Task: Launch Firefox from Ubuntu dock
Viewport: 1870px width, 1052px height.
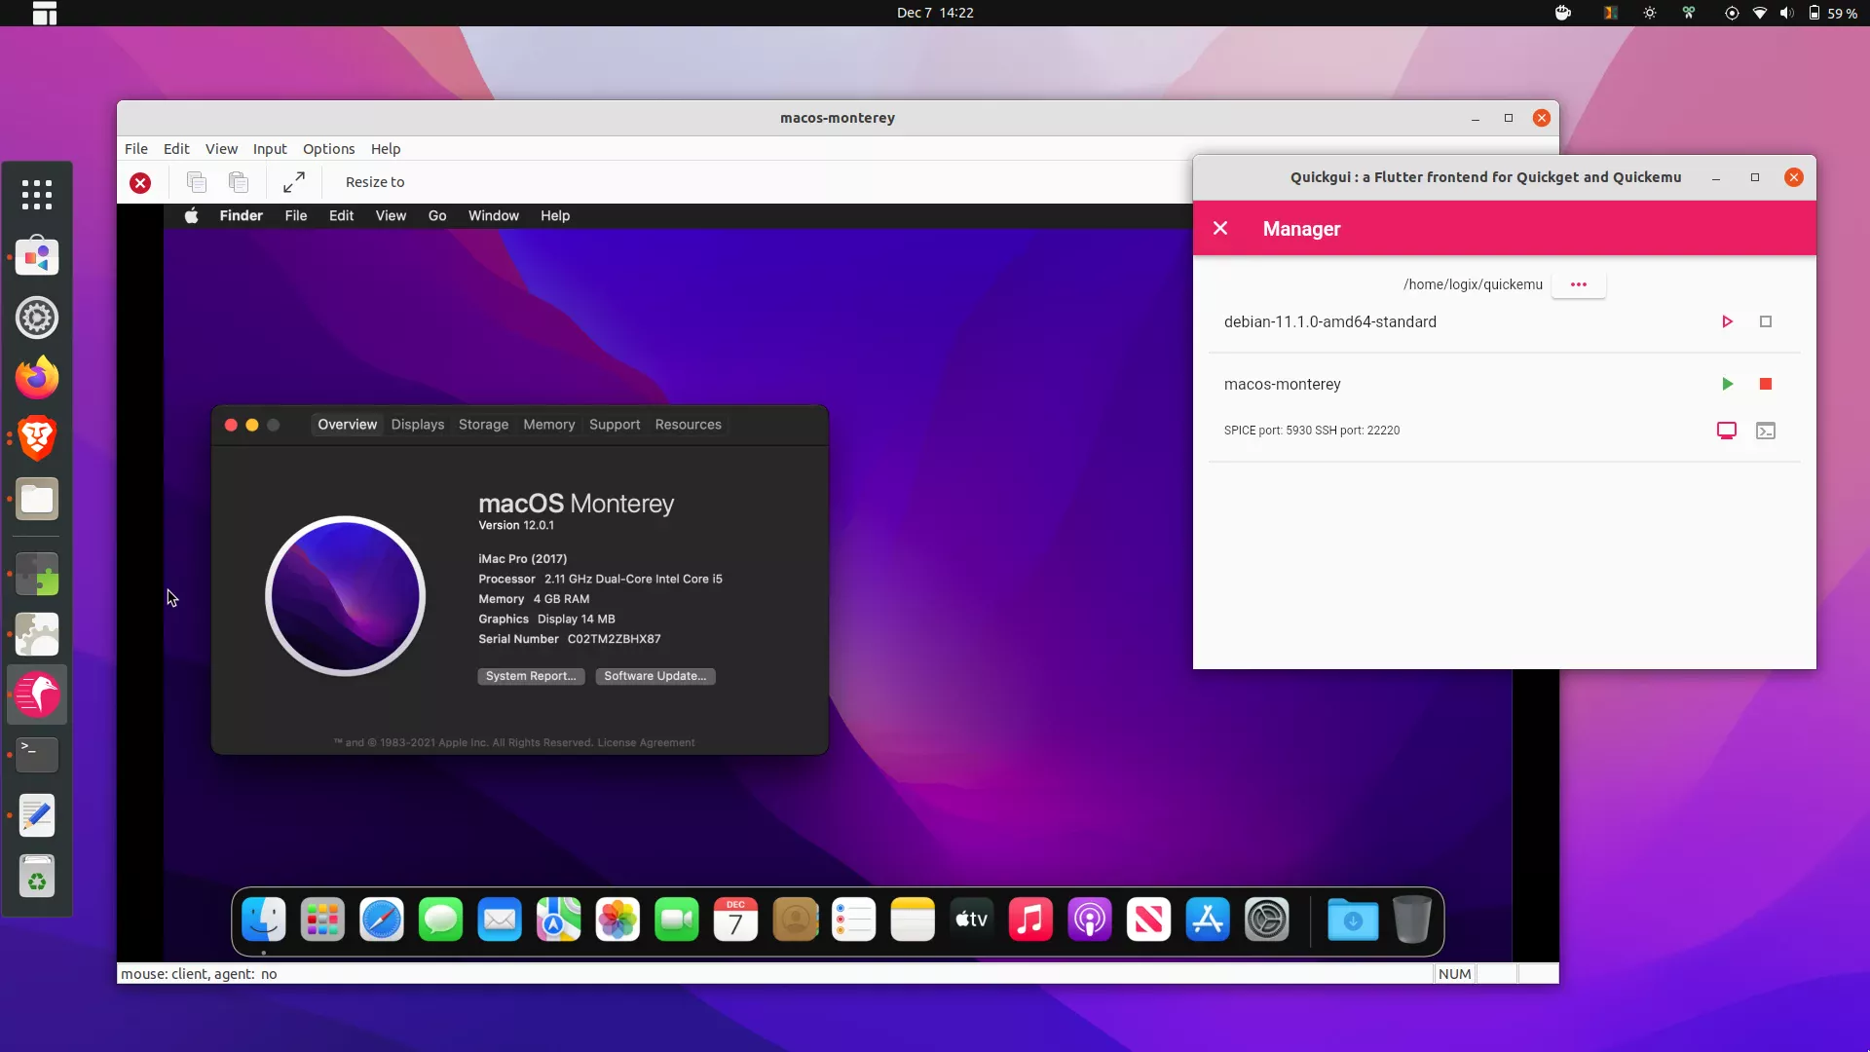Action: 37,378
